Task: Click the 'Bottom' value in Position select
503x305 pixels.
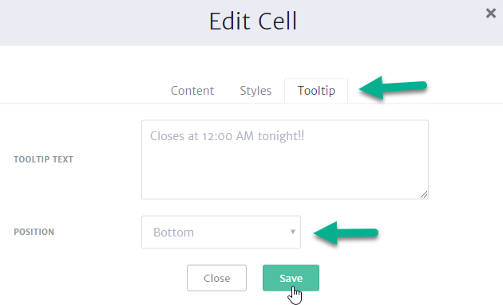Action: (173, 233)
